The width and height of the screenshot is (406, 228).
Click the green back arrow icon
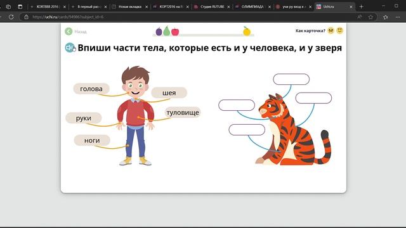pos(69,32)
